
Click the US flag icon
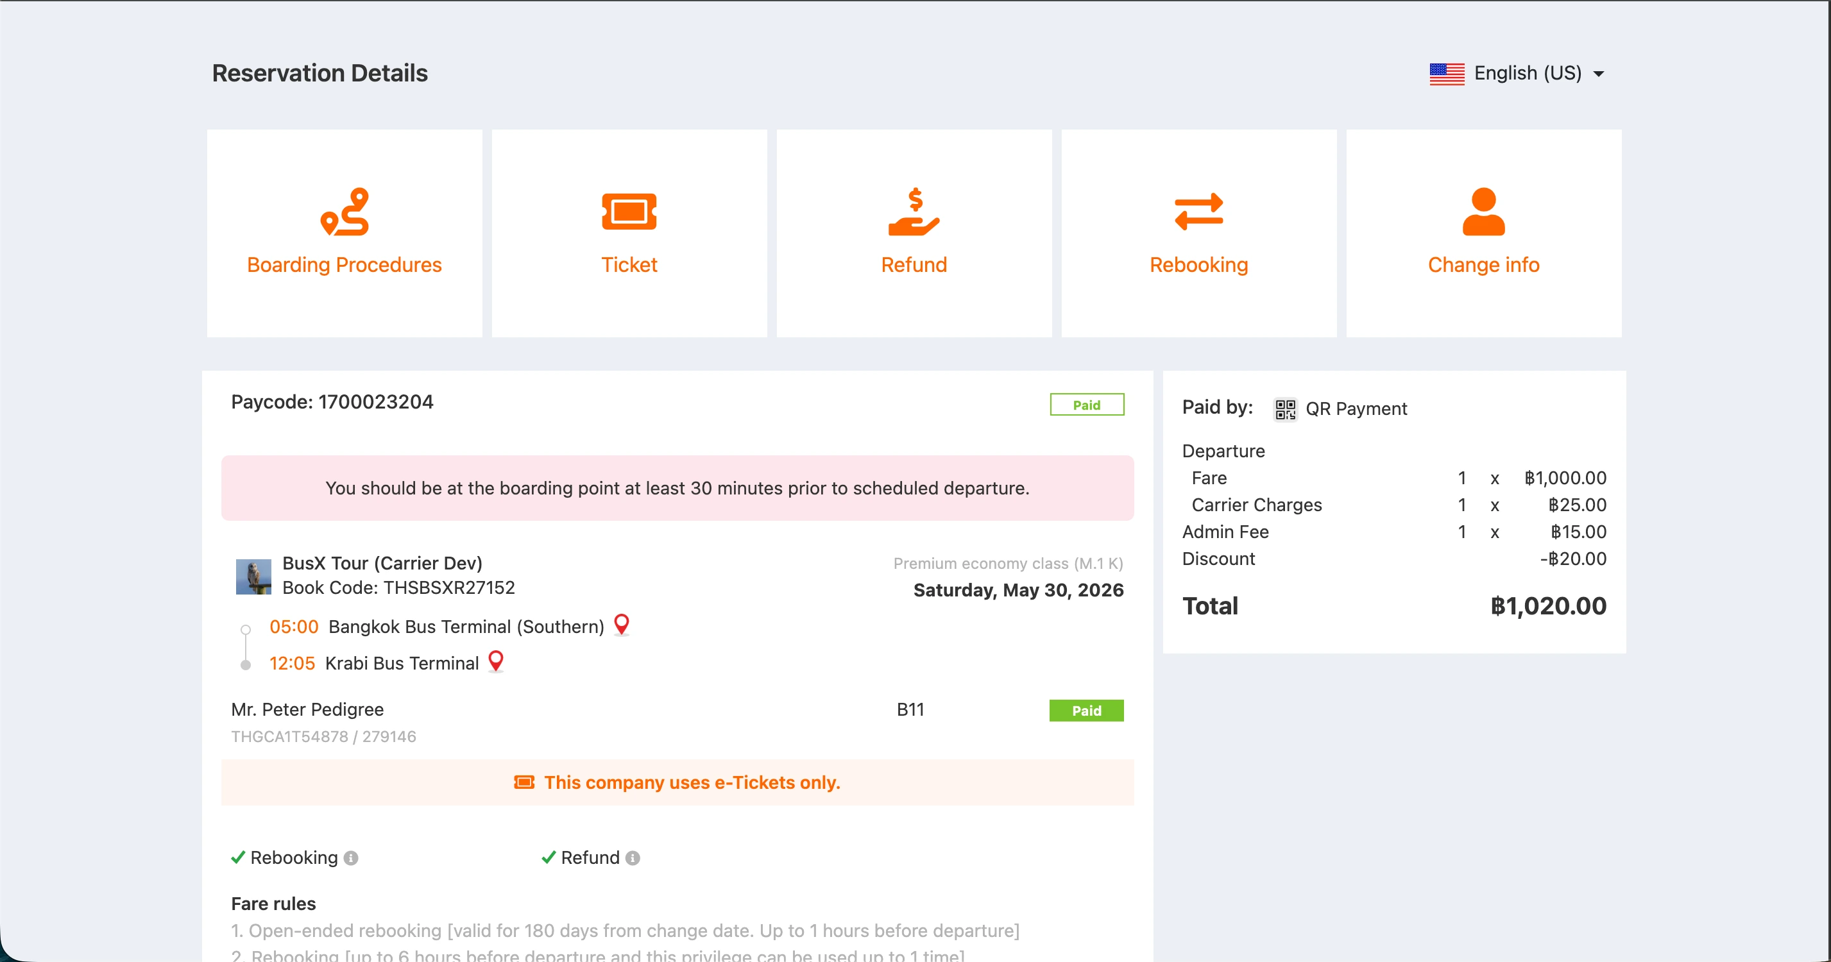1447,74
